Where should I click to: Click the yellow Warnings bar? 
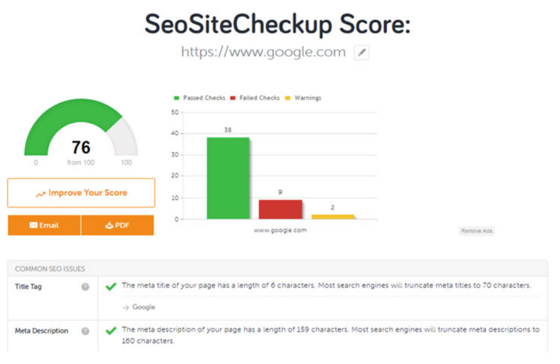[x=333, y=217]
